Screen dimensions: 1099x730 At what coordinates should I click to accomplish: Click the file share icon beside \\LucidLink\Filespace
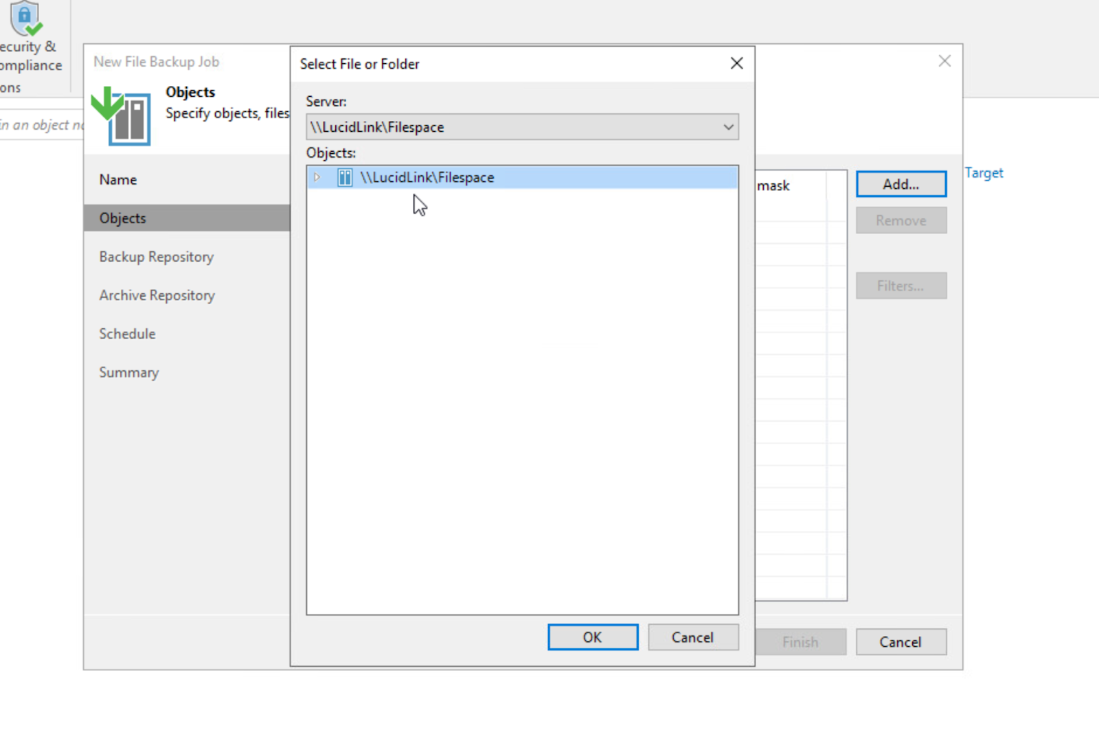coord(345,178)
